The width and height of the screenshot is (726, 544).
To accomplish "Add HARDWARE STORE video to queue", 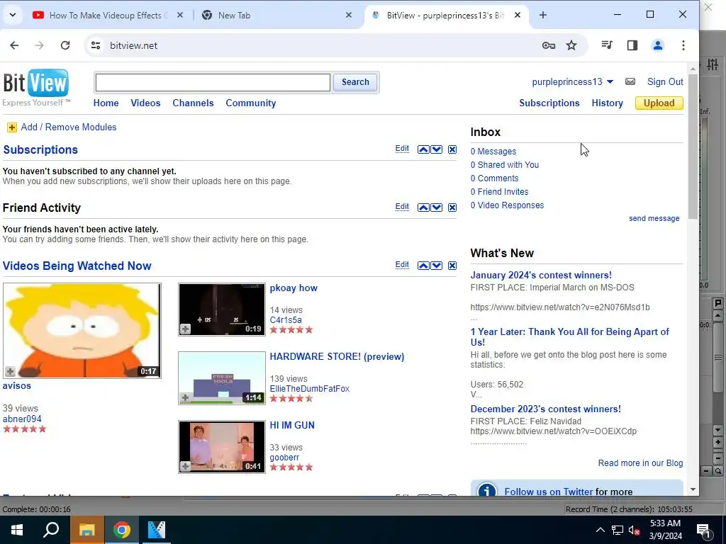I will [x=185, y=397].
